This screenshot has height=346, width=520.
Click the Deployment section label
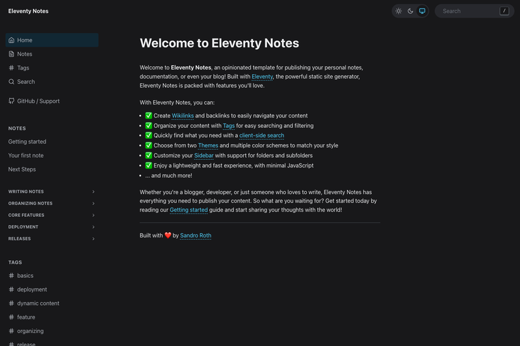pos(23,227)
